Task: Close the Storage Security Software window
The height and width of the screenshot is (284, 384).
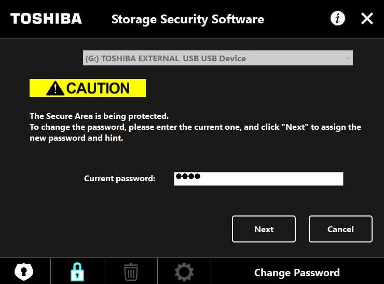Action: [x=367, y=19]
